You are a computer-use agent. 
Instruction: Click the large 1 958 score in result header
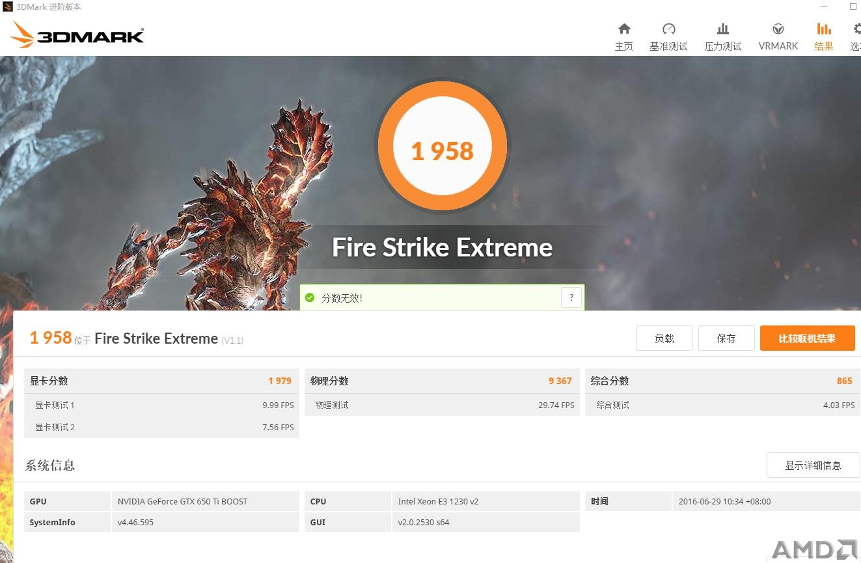coord(50,338)
